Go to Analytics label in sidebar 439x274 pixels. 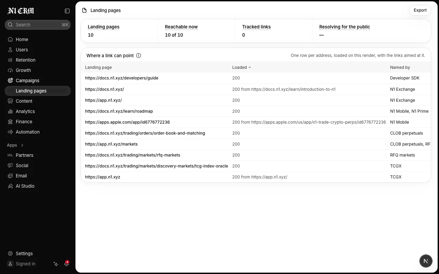point(25,111)
